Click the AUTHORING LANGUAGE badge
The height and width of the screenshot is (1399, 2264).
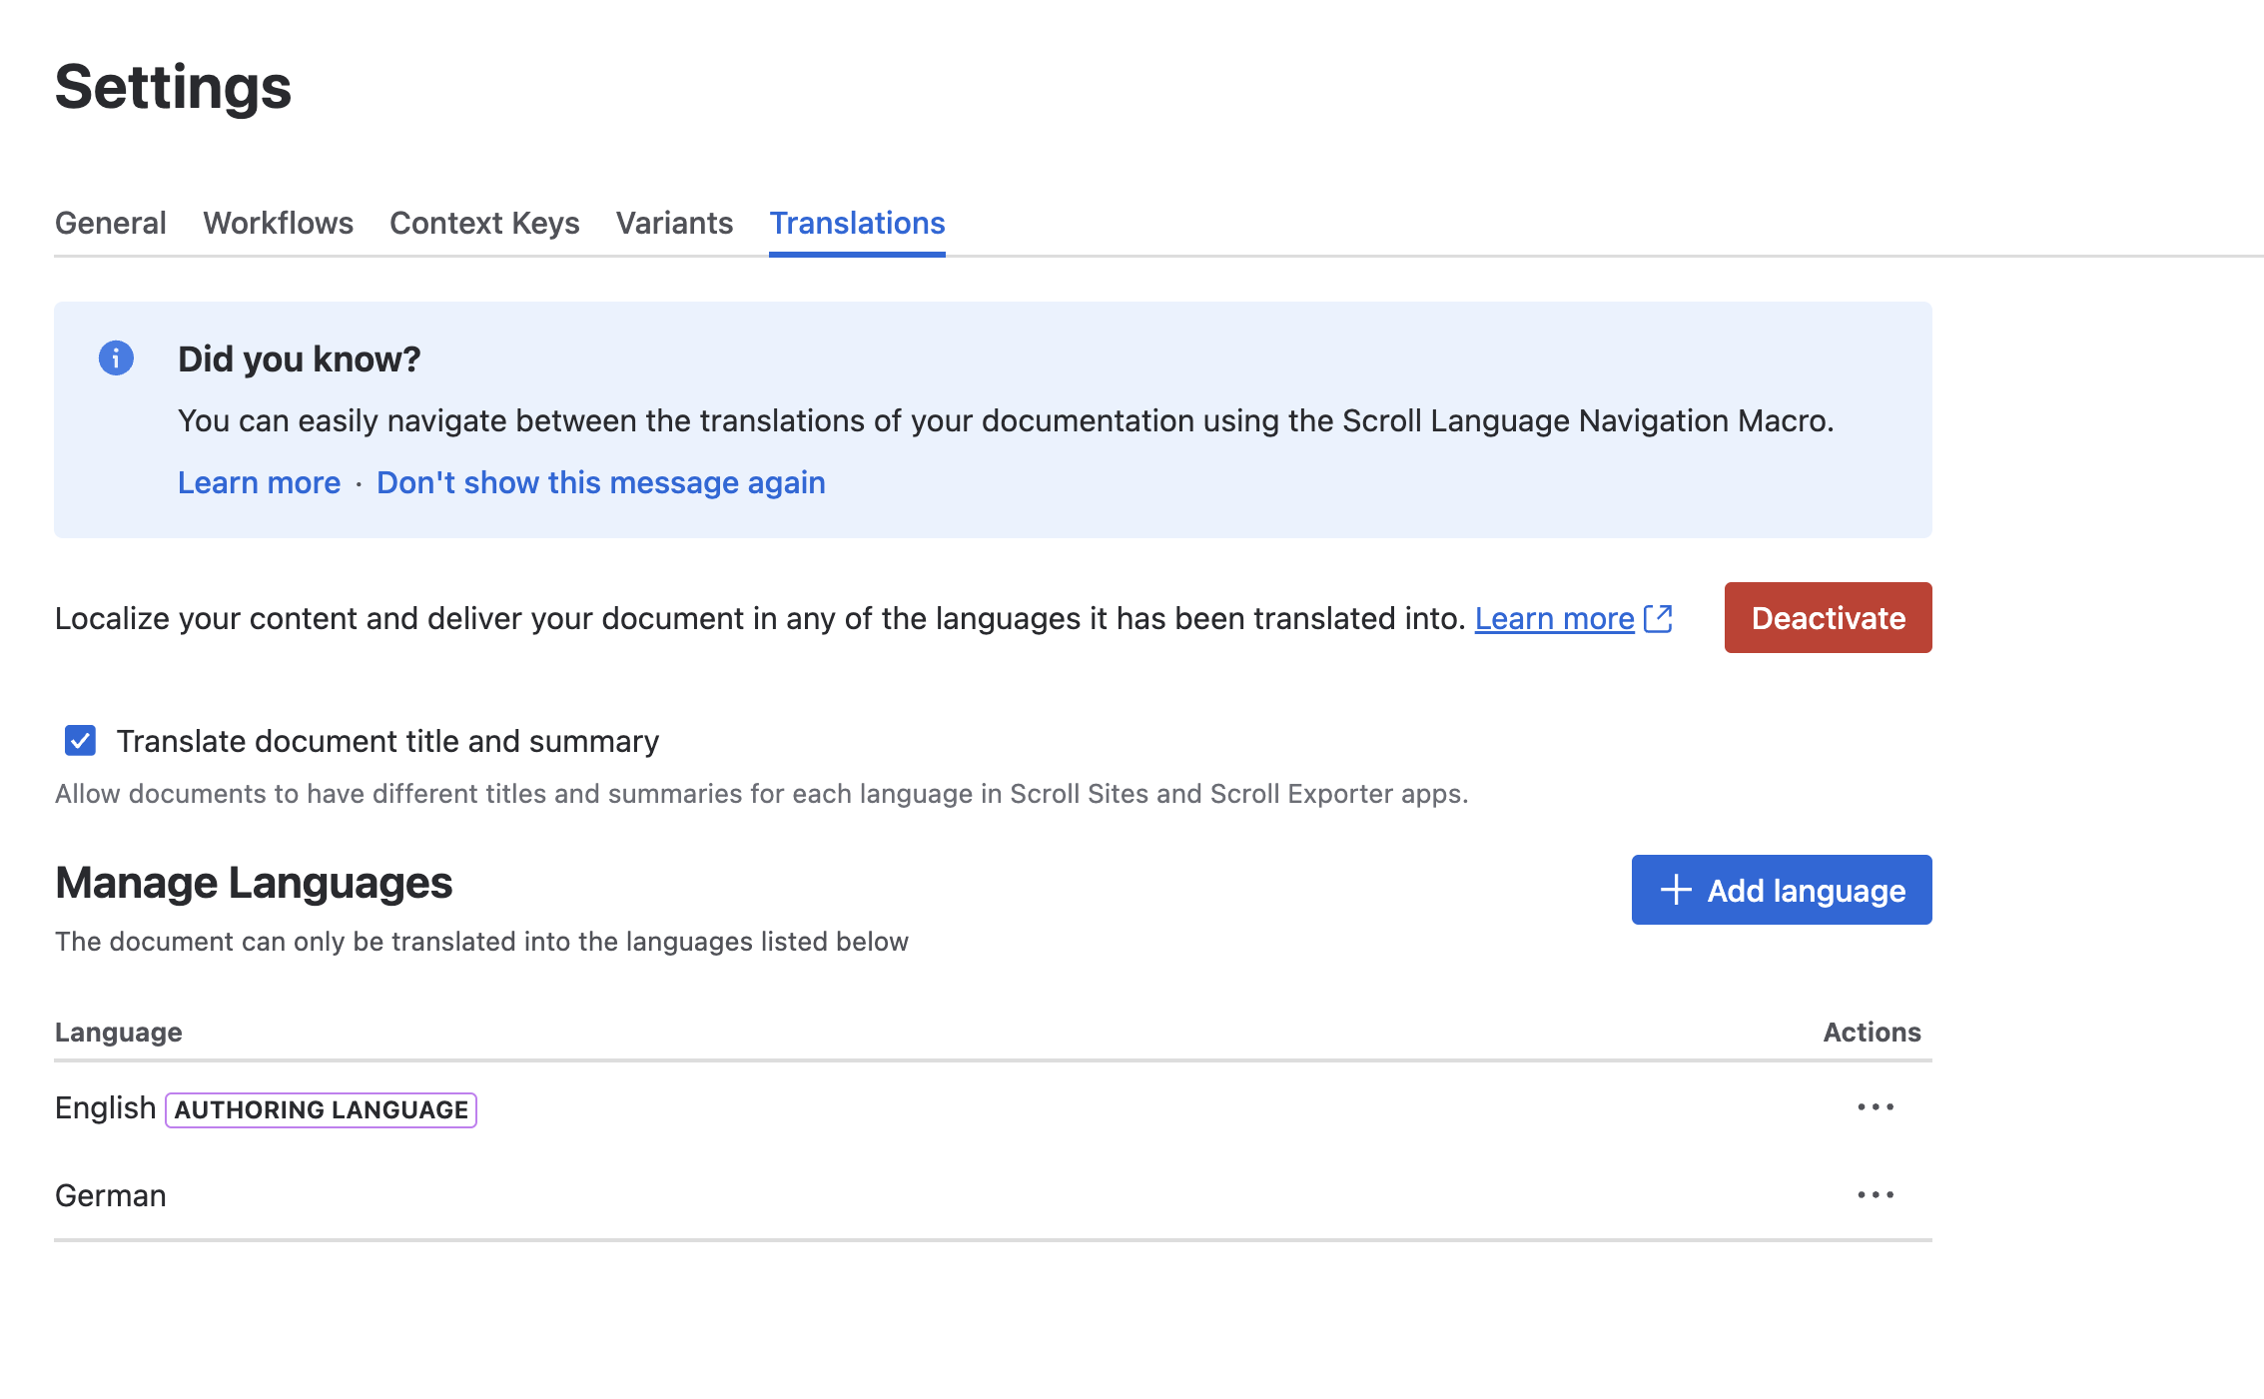coord(321,1108)
